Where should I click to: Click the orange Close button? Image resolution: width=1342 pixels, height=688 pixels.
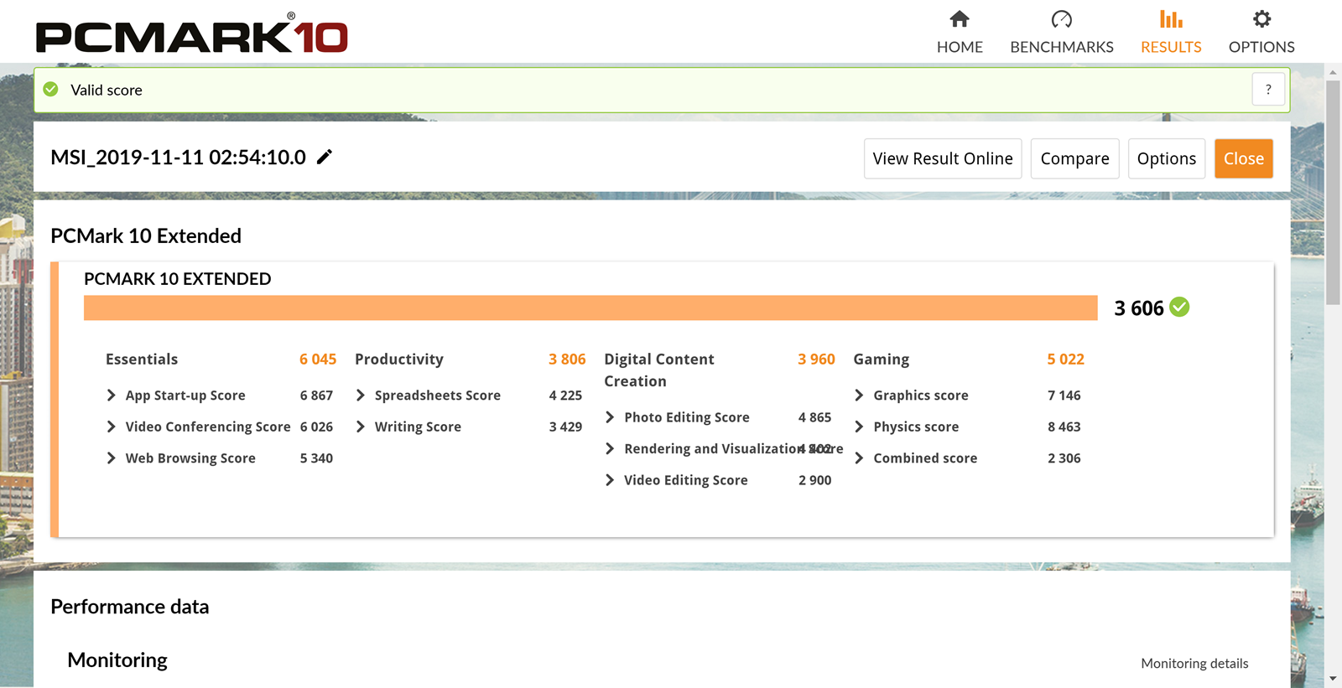pos(1243,158)
